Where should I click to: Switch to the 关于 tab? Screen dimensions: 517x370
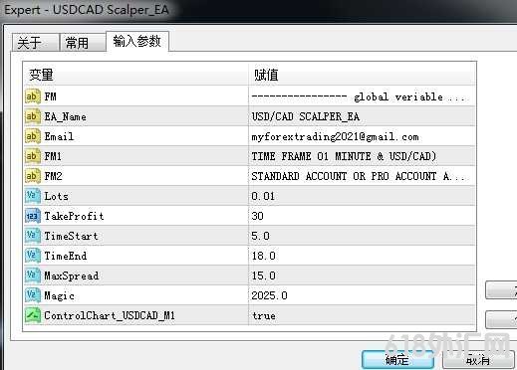tap(36, 43)
